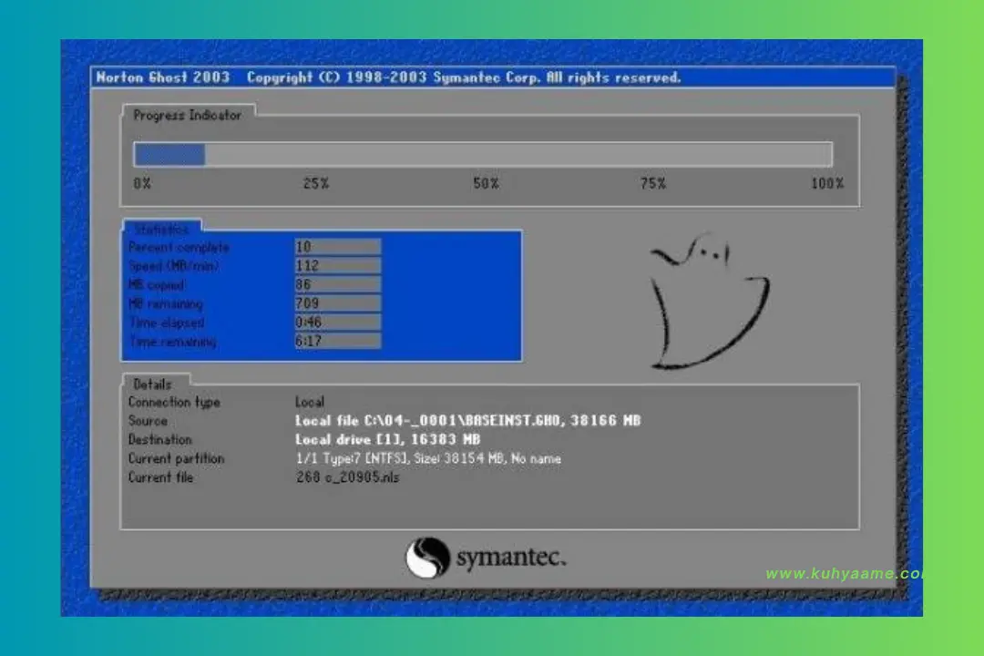984x656 pixels.
Task: Click the 0% progress scale label
Action: (x=142, y=184)
